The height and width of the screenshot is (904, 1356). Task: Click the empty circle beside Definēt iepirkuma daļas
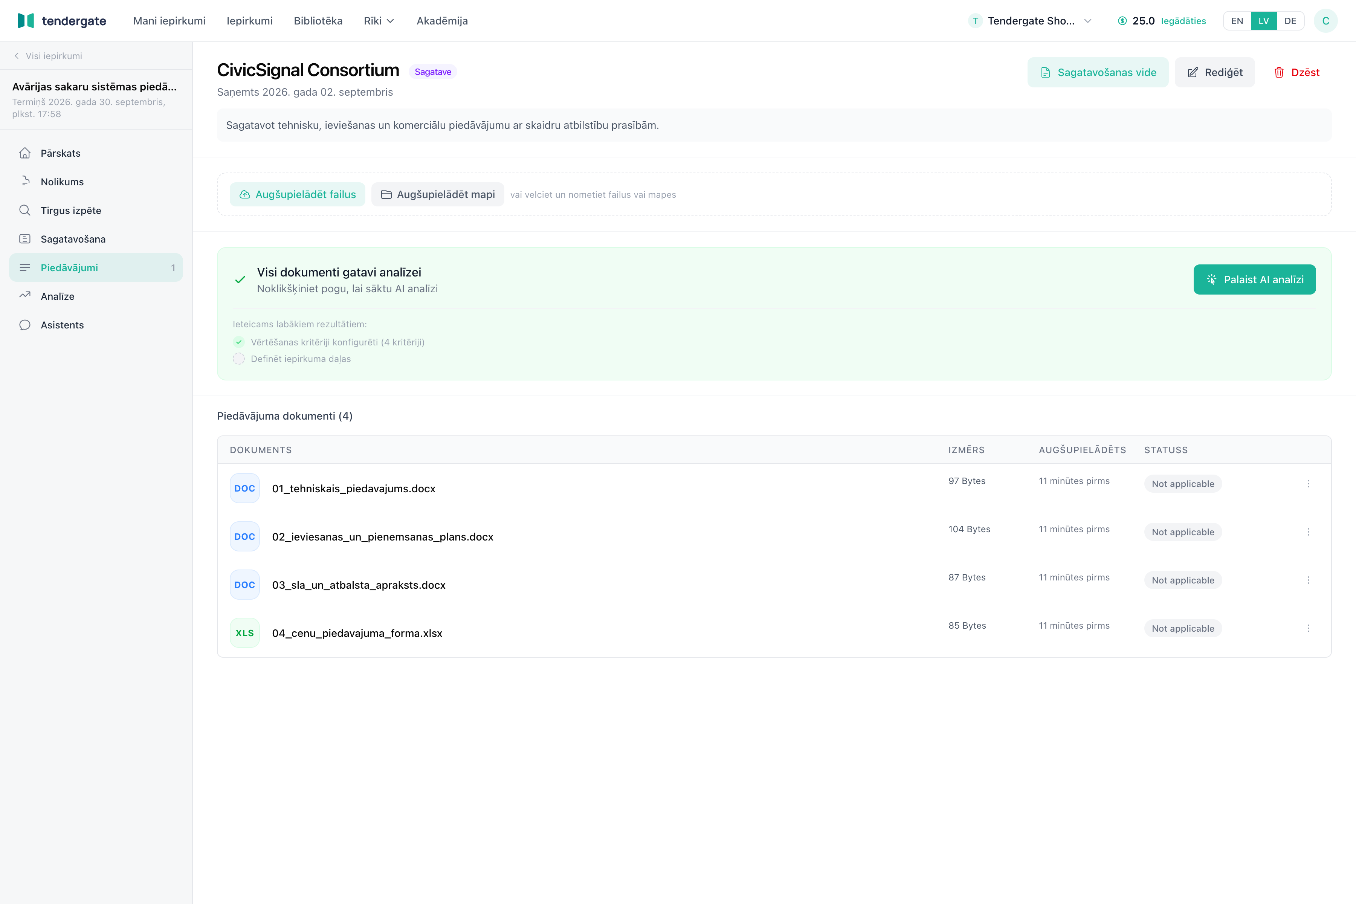coord(239,359)
